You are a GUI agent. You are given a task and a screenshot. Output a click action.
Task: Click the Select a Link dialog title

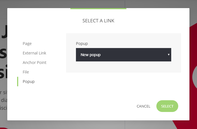98,21
